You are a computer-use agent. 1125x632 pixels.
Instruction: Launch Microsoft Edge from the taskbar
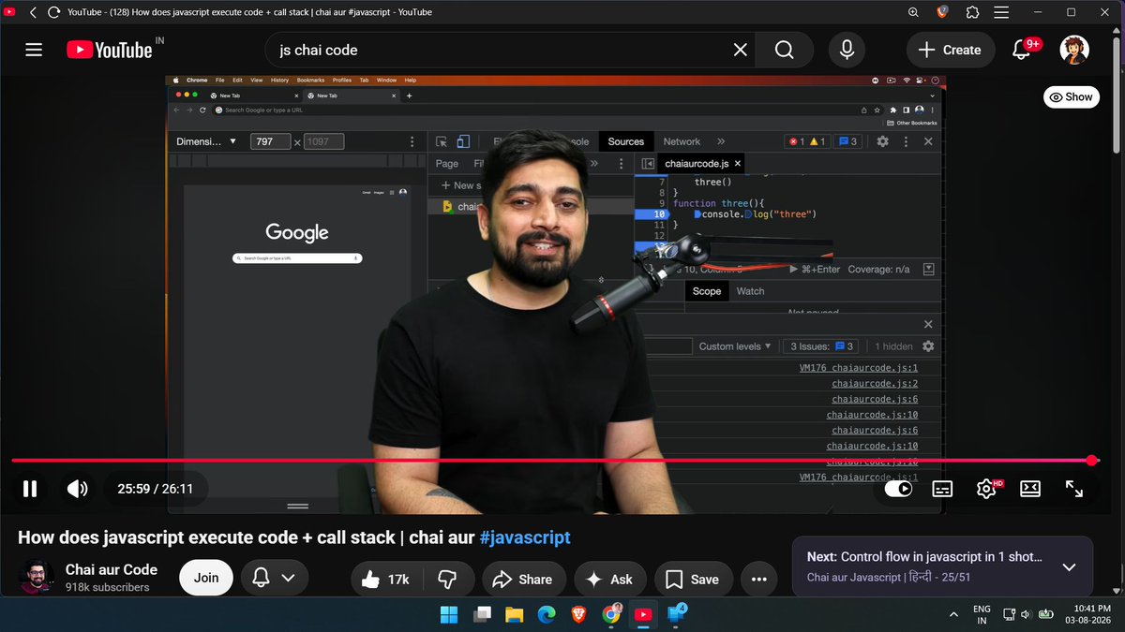click(546, 614)
